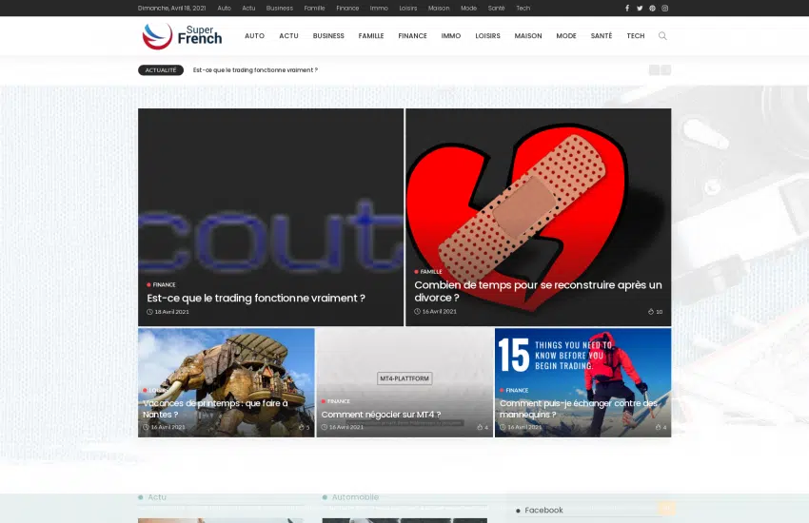Open the FINANCE main menu item
Screen dimensions: 809x523
coord(412,36)
